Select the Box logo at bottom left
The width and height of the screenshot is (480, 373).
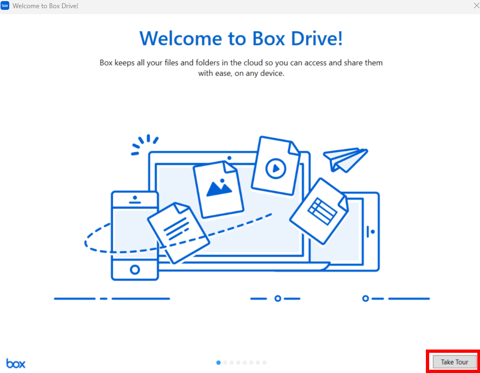pyautogui.click(x=15, y=363)
